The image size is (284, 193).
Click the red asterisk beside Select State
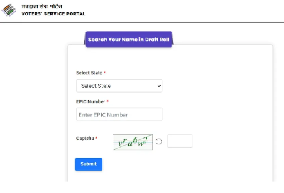tap(105, 73)
